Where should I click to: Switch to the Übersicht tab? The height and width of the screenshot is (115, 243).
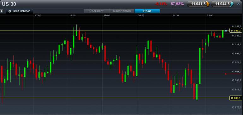(x=96, y=11)
